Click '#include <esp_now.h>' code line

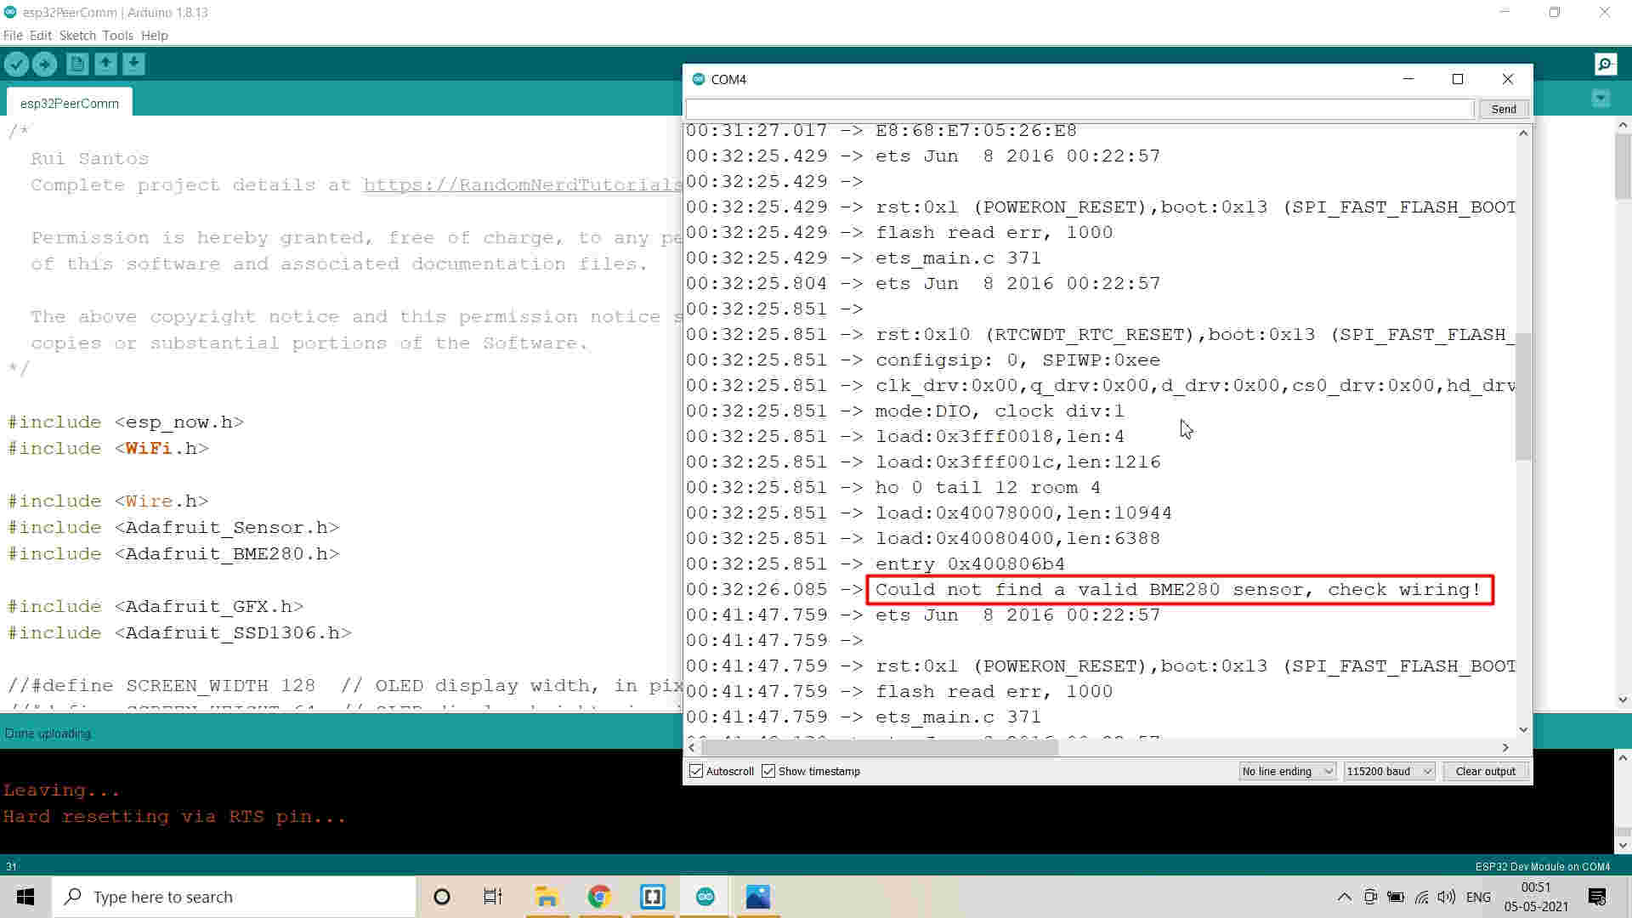click(126, 422)
